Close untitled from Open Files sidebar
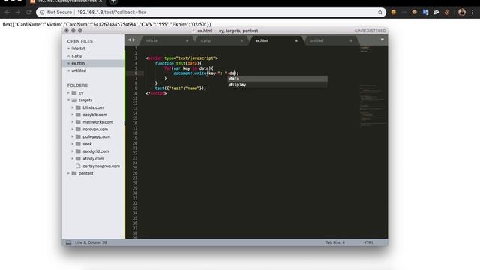Image resolution: width=480 pixels, height=270 pixels. [68, 70]
